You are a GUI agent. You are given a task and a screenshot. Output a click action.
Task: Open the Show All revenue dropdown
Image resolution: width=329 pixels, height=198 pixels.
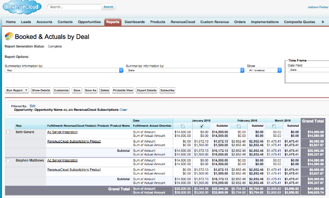point(264,70)
